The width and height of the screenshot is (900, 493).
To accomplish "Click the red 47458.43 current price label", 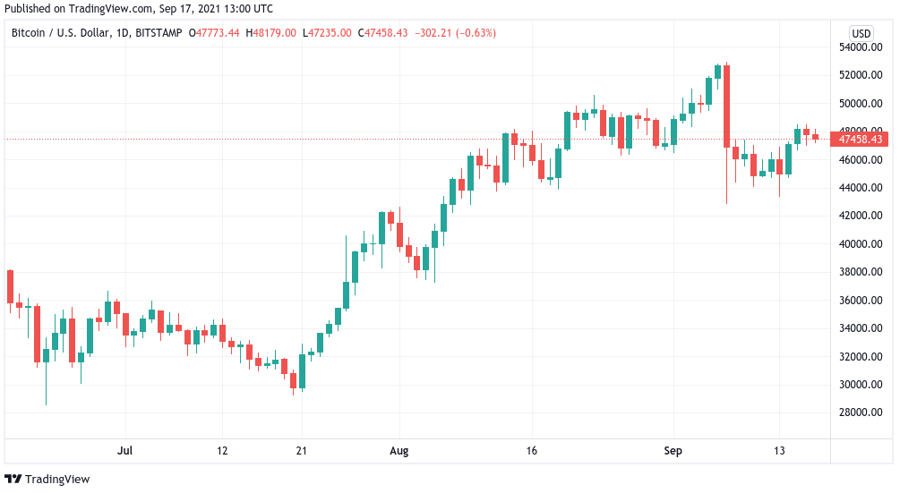I will 859,140.
